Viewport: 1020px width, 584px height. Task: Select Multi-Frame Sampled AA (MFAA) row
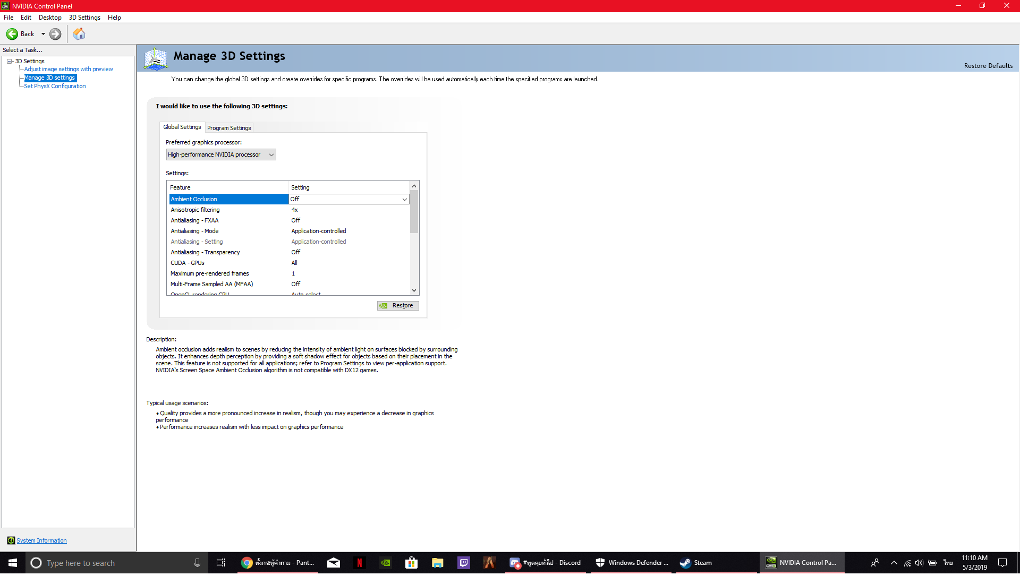[289, 284]
